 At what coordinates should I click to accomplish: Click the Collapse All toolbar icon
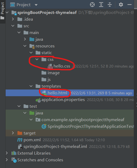[x=110, y=5]
